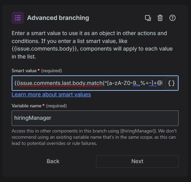The width and height of the screenshot is (191, 182).
Task: Click the purple Advanced branching list icon
Action: [x=18, y=18]
